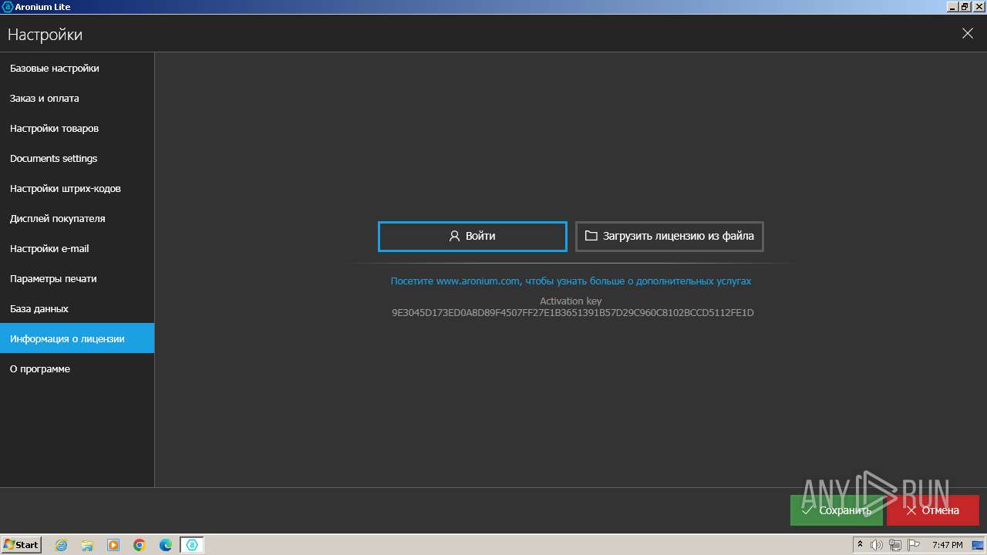Close the Настройки settings panel with X

point(968,33)
